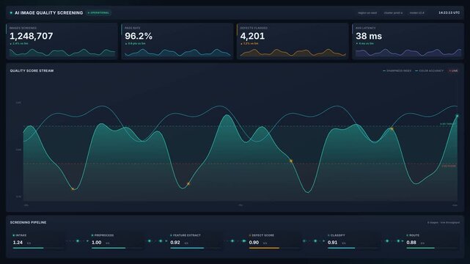
Task: Click the orange Defect Score progress bar
Action: pyautogui.click(x=274, y=248)
